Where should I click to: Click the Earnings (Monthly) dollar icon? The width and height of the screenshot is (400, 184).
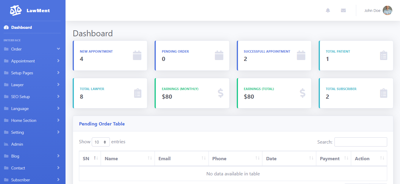[220, 93]
